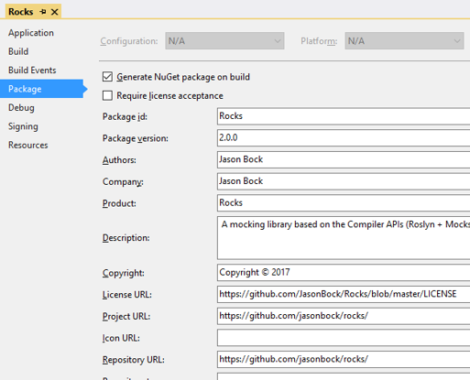Click the Package id field
Screen dimensions: 470x380
[x=344, y=116]
